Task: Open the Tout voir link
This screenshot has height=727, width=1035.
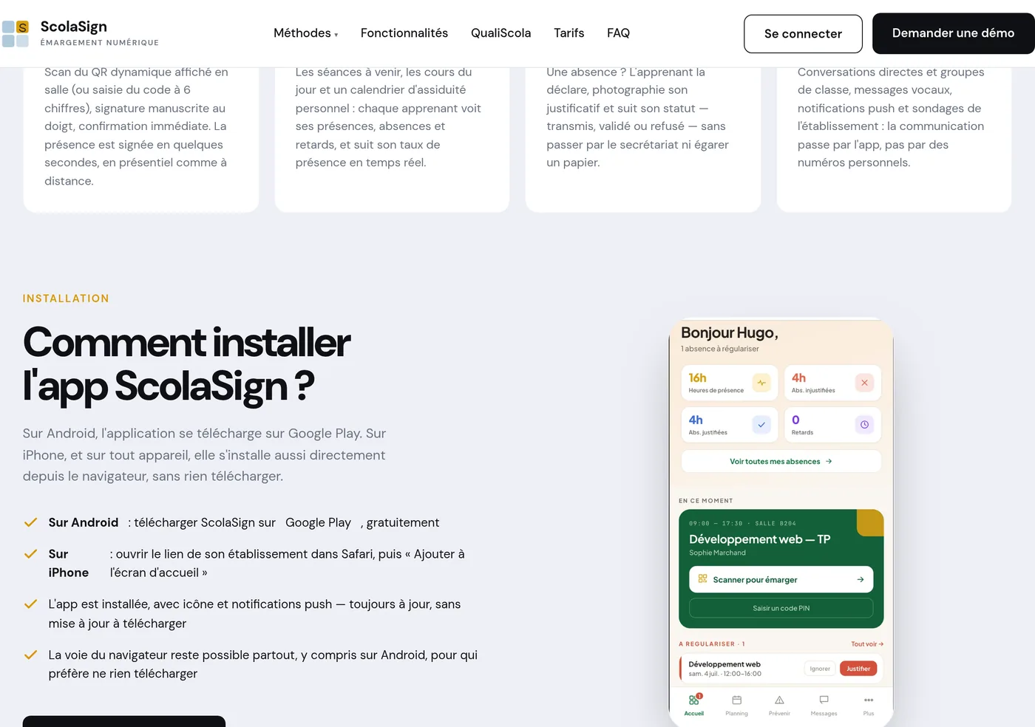Action: click(866, 644)
